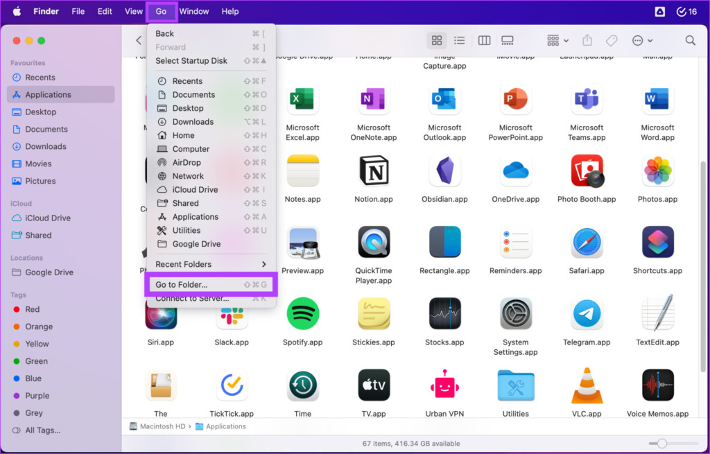The image size is (710, 454).
Task: Click the Google Drive menu bar icon
Action: tap(660, 12)
